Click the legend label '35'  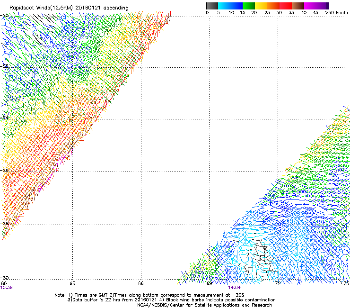tap(291, 13)
